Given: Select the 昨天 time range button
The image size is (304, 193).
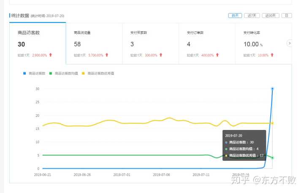Looking at the screenshot, I should 235,16.
